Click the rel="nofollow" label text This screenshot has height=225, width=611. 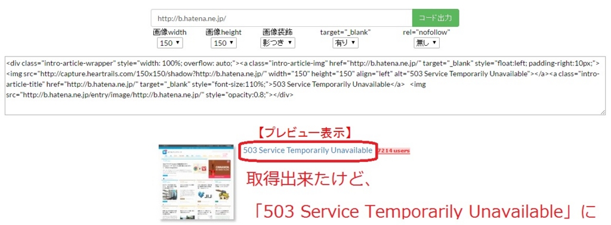click(x=426, y=32)
